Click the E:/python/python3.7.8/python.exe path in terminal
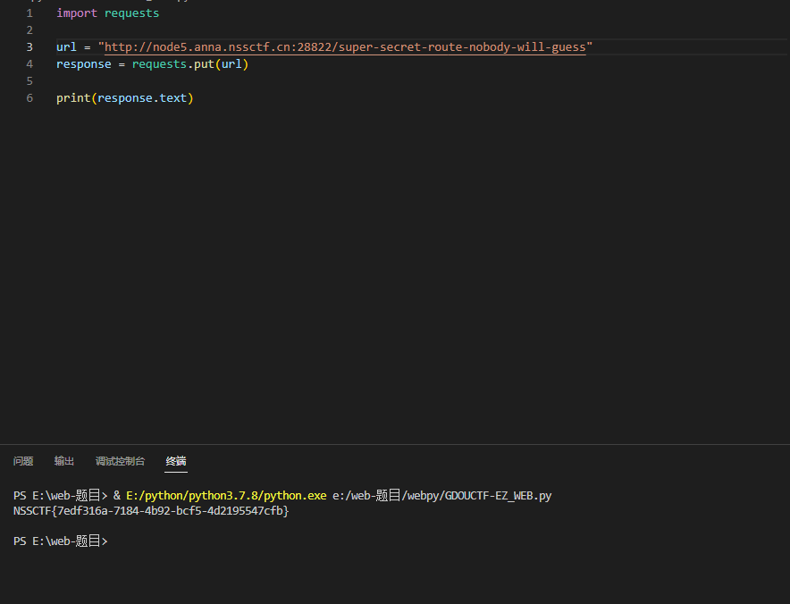Viewport: 790px width, 604px height. pos(226,495)
